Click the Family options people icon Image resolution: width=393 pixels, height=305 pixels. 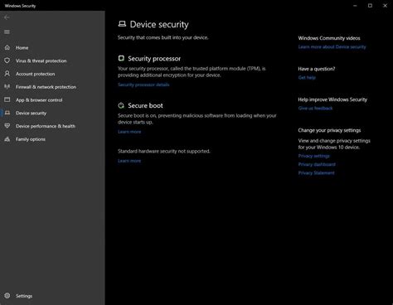7,139
